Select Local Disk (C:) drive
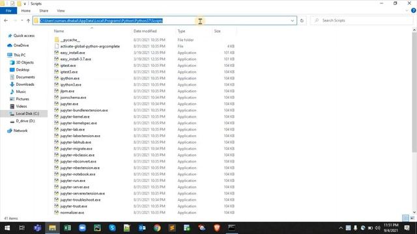This screenshot has height=234, width=417. [24, 114]
